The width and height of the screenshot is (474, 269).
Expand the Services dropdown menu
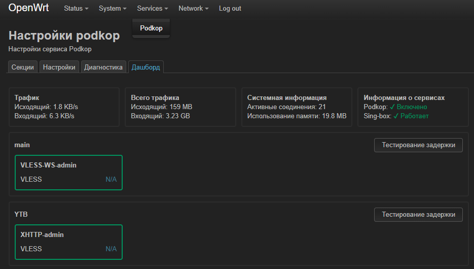pyautogui.click(x=153, y=9)
